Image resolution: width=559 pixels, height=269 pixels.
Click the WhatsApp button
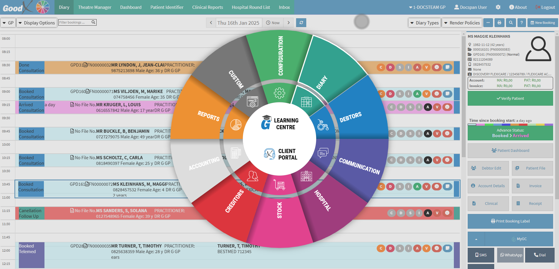(511, 255)
